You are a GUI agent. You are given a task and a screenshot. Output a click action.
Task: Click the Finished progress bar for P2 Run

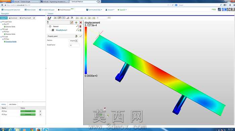[x=28, y=111]
